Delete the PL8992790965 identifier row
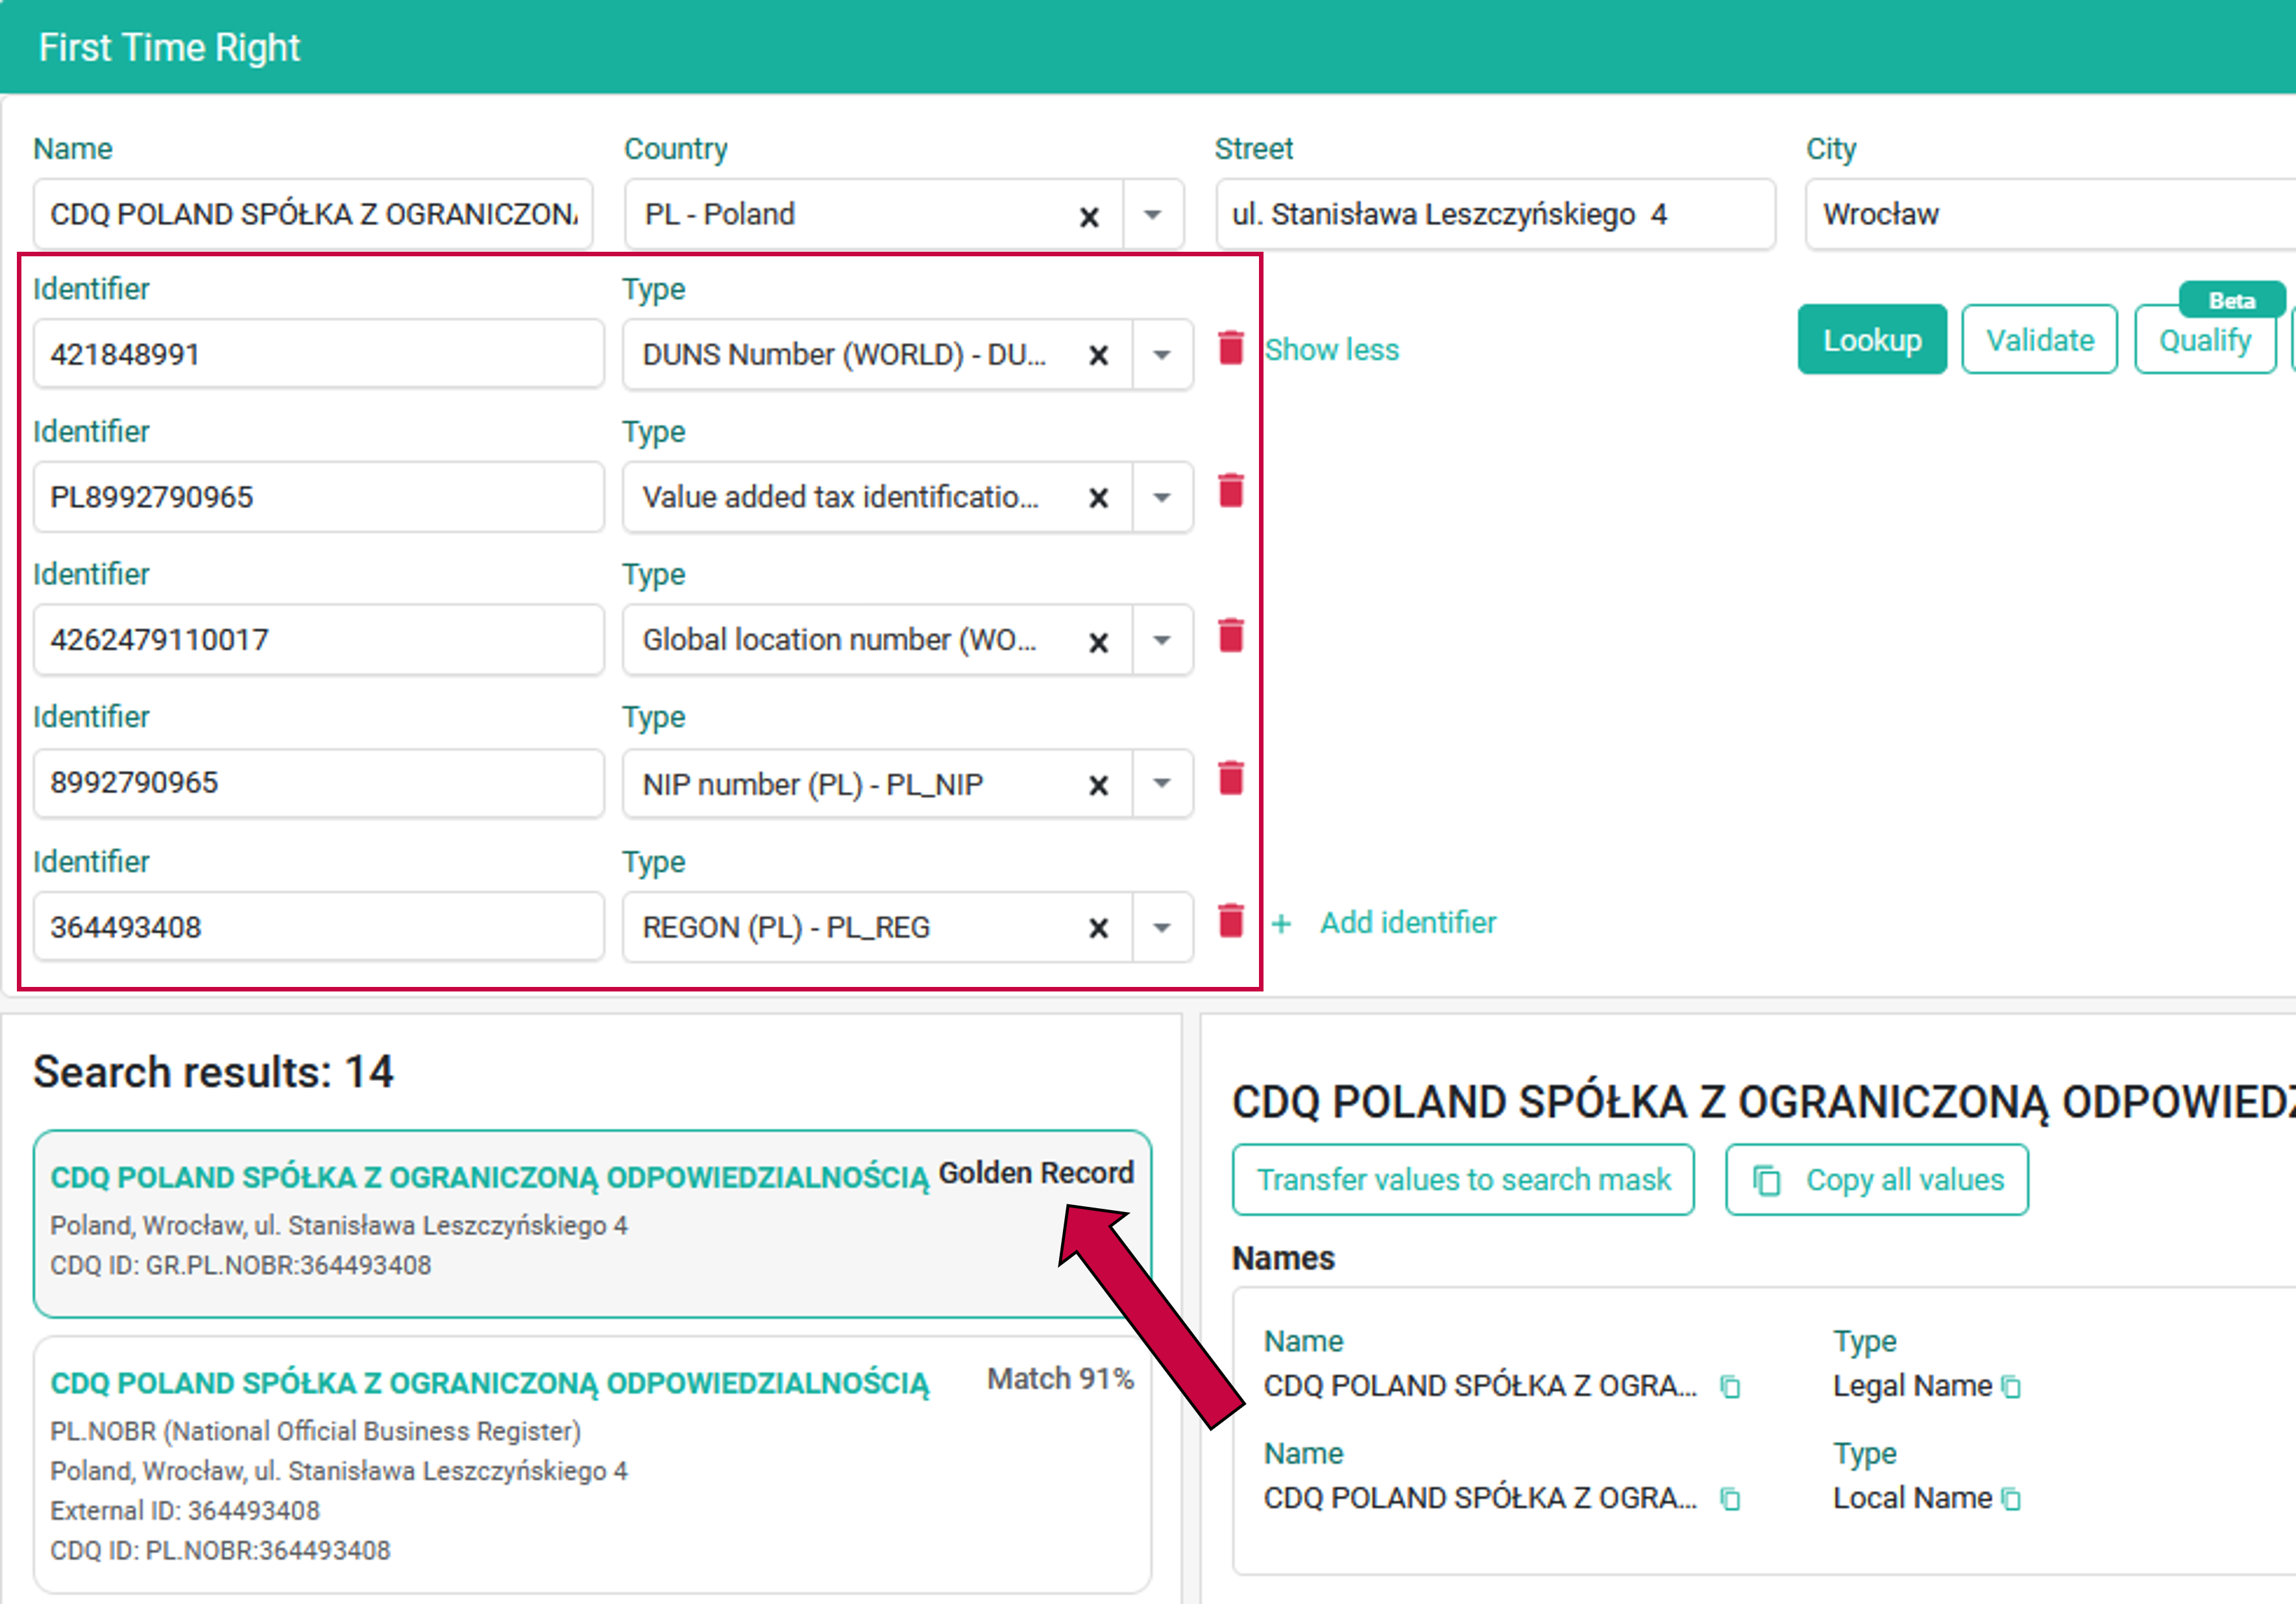2296x1604 pixels. pos(1231,491)
